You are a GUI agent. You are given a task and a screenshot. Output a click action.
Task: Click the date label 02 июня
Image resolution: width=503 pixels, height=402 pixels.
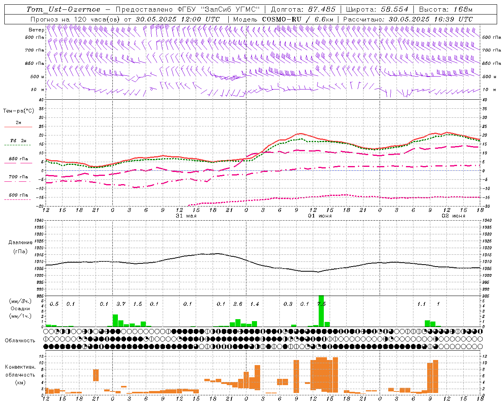[x=453, y=216]
